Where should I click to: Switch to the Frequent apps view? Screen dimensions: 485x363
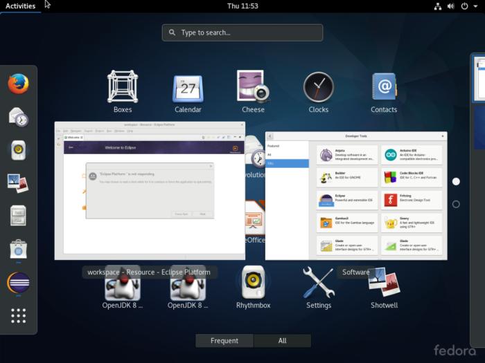pyautogui.click(x=224, y=340)
